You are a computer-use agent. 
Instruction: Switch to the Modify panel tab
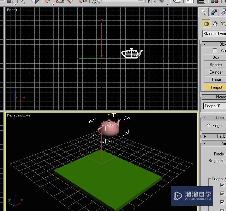[214, 12]
